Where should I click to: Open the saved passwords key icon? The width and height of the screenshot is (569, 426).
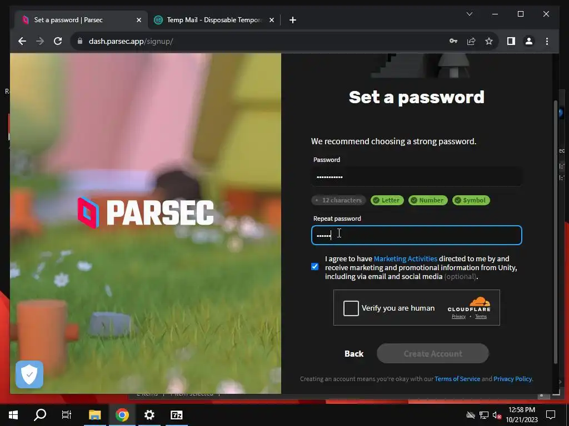tap(453, 41)
